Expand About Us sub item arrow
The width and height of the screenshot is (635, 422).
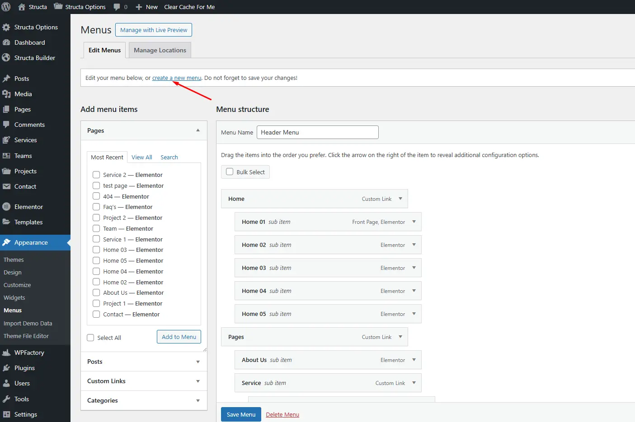(414, 360)
